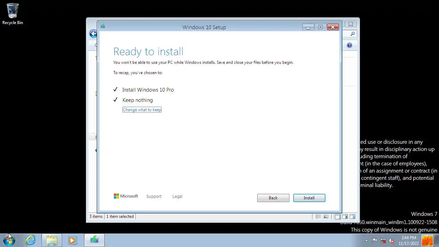Image resolution: width=439 pixels, height=247 pixels.
Task: Open Windows Explorer from the taskbar
Action: (x=52, y=240)
